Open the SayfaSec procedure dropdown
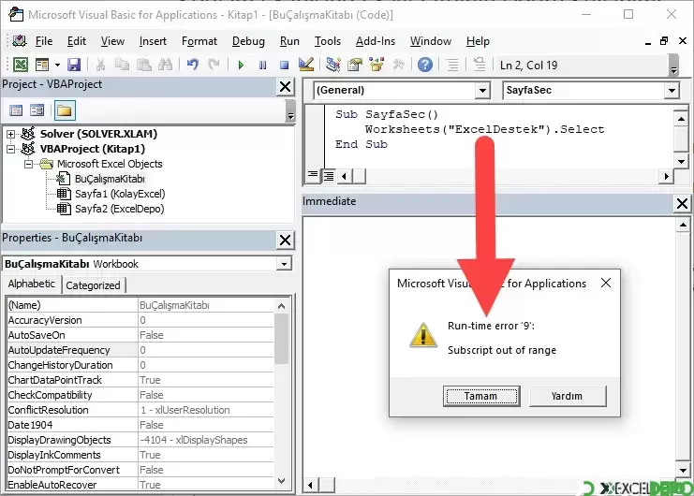This screenshot has height=496, width=694. [x=672, y=91]
